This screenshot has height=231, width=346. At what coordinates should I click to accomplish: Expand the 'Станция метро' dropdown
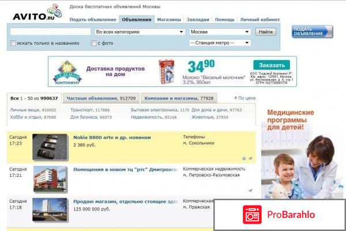(220, 43)
